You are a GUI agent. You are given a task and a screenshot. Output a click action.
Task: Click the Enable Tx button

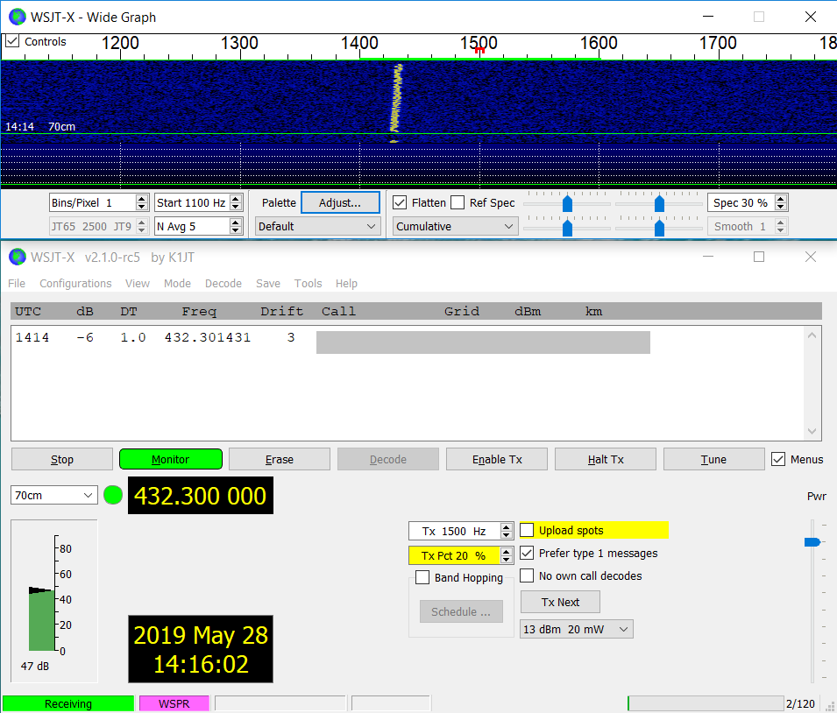[497, 460]
